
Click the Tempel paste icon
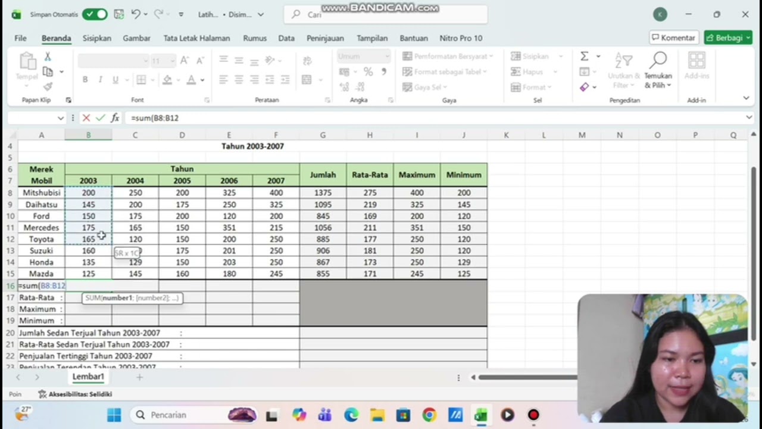pyautogui.click(x=27, y=61)
